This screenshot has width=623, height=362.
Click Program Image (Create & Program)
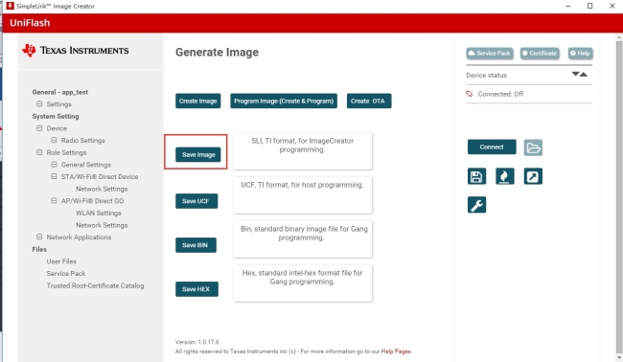point(284,101)
